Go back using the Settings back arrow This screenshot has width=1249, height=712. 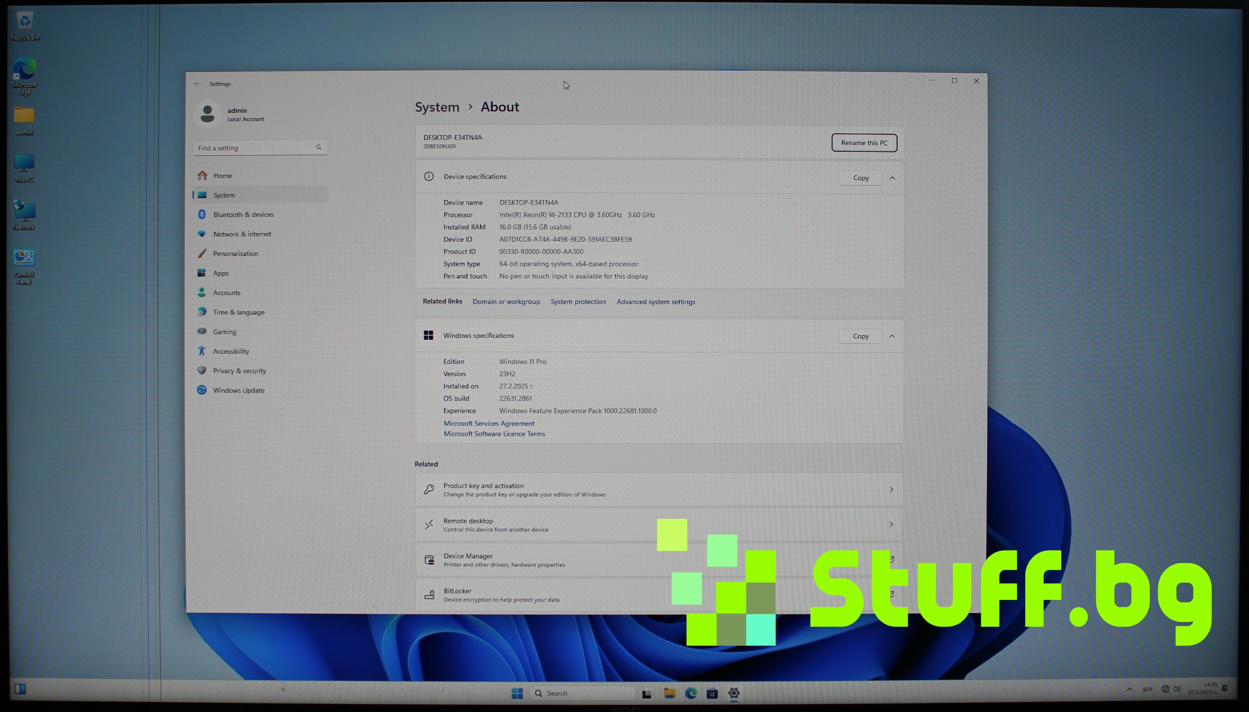click(197, 83)
